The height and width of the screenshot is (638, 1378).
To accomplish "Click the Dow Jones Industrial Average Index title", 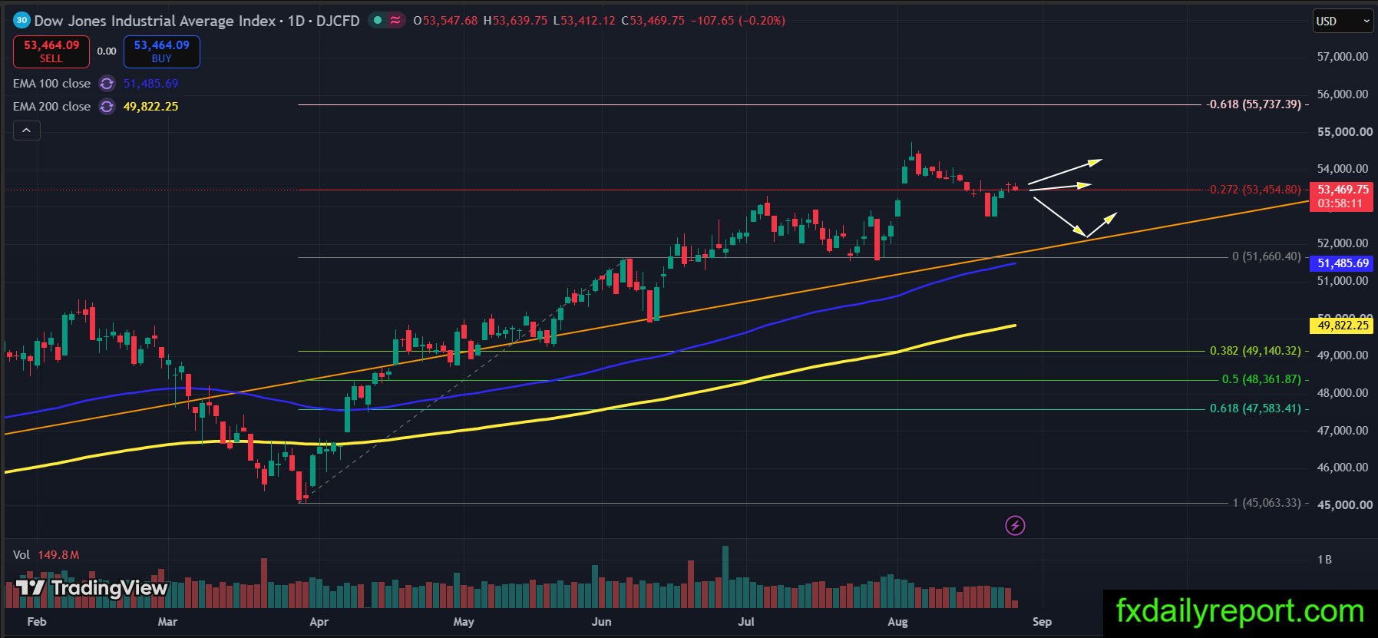I will tap(155, 21).
